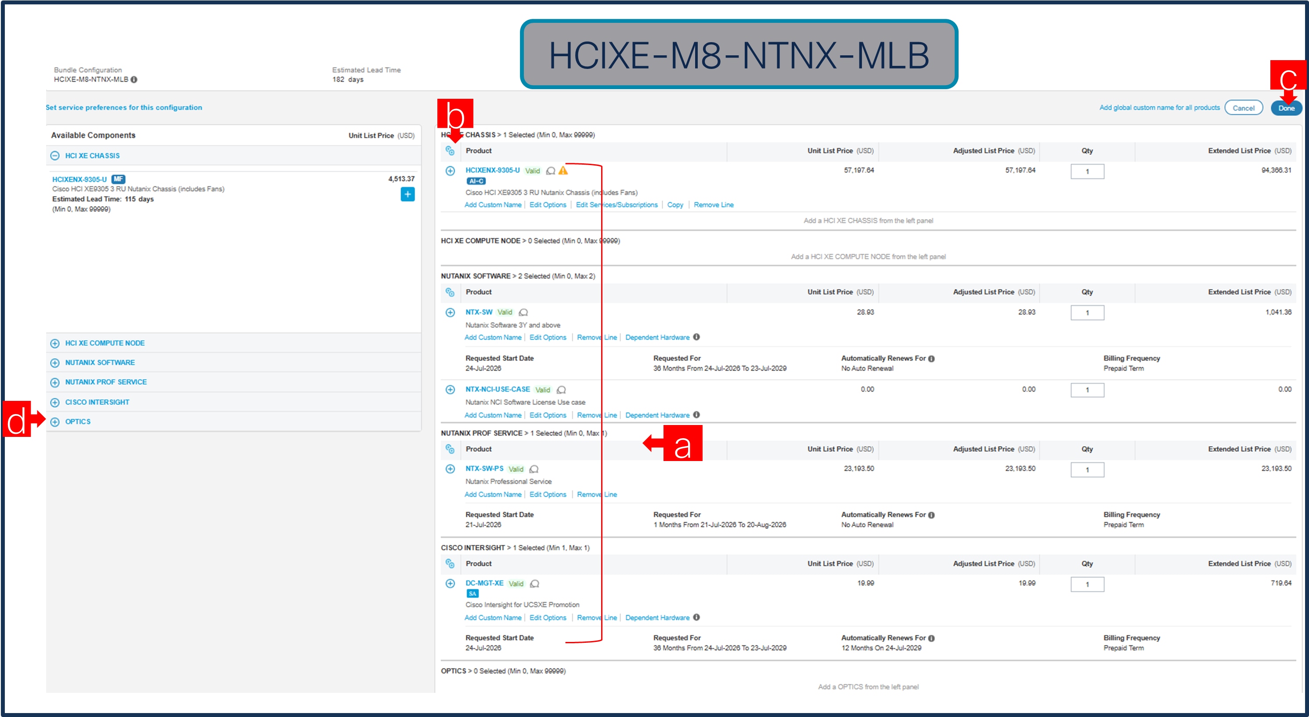
Task: Click Remove Line for HCIXENX-9305-U
Action: click(714, 205)
